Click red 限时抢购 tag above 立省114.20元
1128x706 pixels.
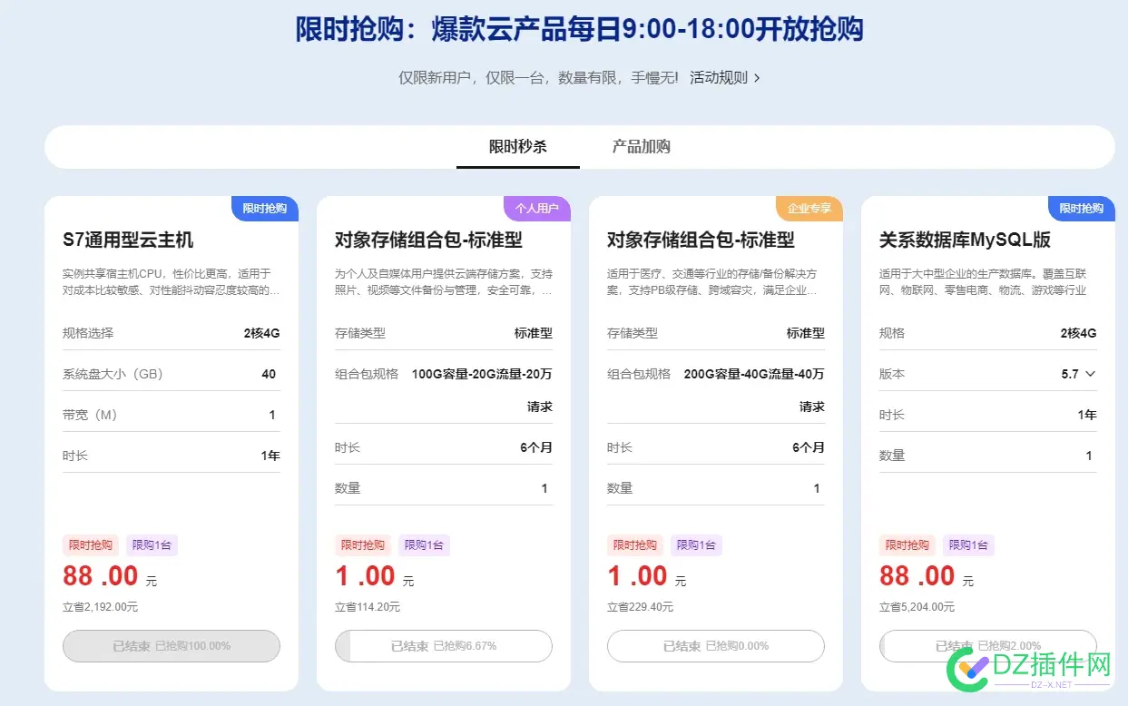(363, 545)
